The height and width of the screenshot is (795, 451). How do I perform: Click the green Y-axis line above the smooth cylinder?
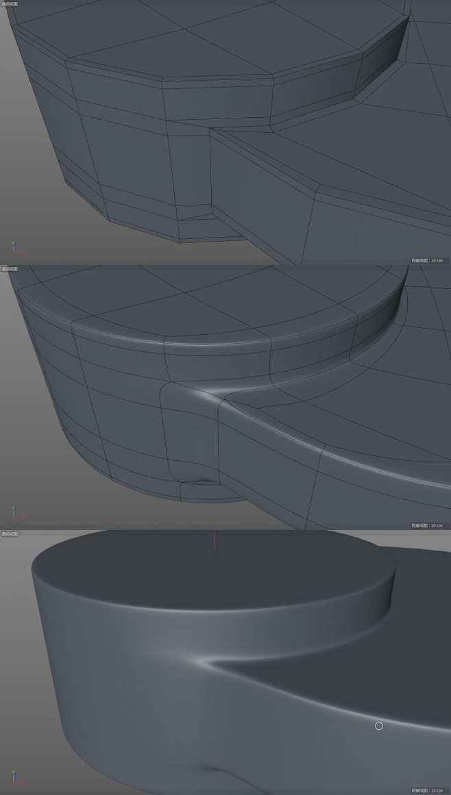pos(215,540)
